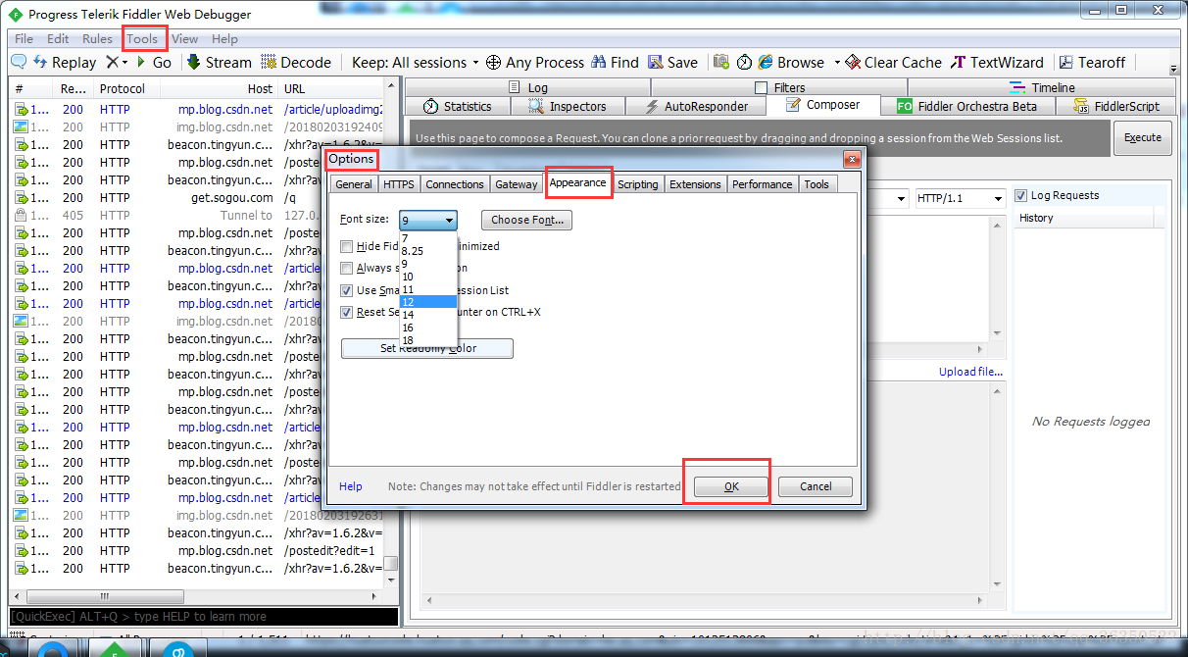Switch to the Statistics tab
1188x657 pixels.
457,106
